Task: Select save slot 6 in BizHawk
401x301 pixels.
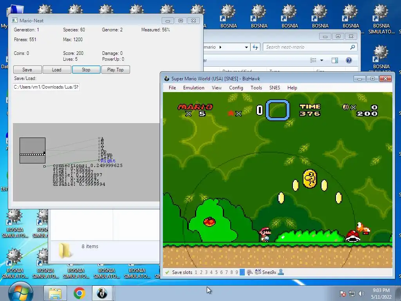Action: pyautogui.click(x=222, y=272)
